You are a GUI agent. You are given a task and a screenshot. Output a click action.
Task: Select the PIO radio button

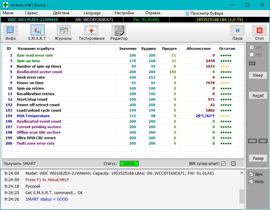point(252,55)
